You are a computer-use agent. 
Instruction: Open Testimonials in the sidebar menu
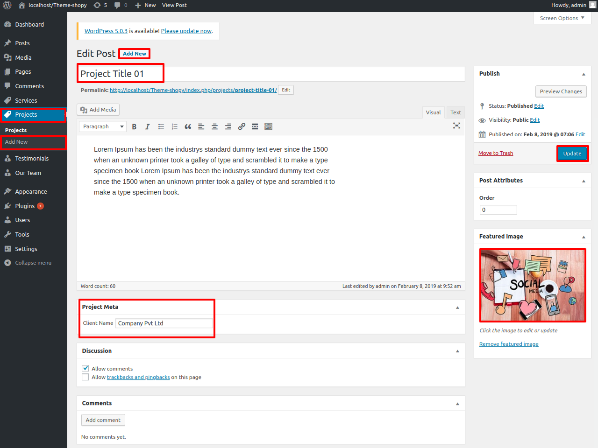click(32, 159)
